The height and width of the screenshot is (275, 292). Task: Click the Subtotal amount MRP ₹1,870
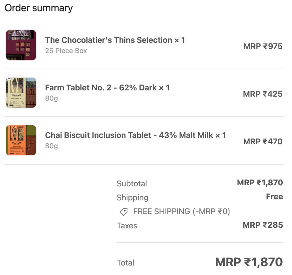pyautogui.click(x=260, y=183)
